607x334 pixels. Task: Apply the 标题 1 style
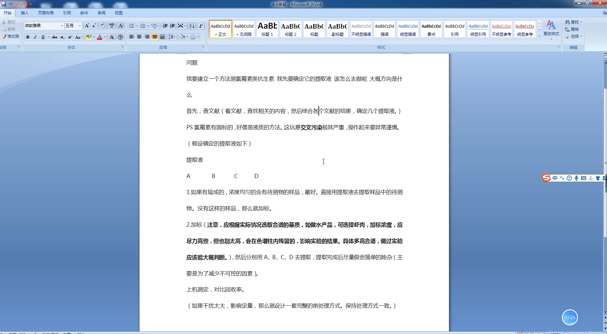pos(267,29)
